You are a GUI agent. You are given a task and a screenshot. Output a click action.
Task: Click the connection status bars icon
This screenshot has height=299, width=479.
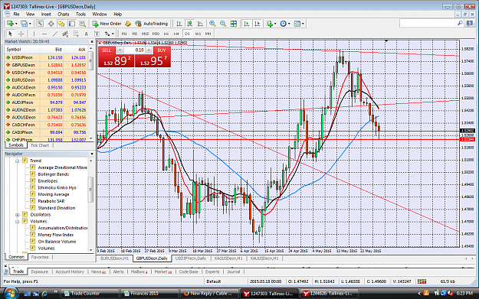[x=422, y=281]
